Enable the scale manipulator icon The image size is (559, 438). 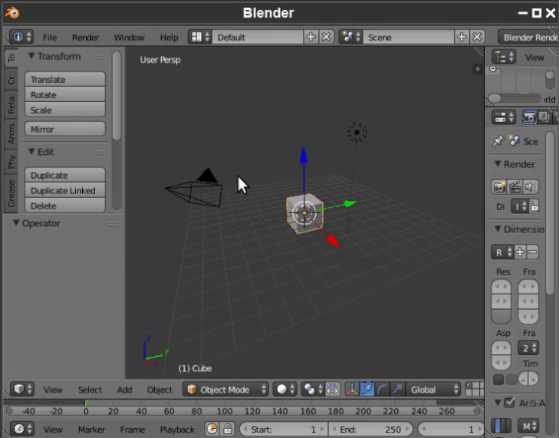pyautogui.click(x=397, y=389)
